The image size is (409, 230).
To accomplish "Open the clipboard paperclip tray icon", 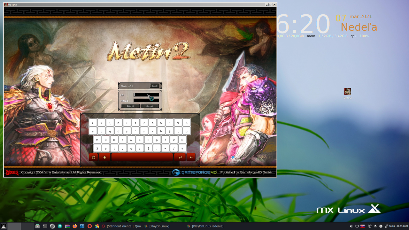I will tap(386, 226).
